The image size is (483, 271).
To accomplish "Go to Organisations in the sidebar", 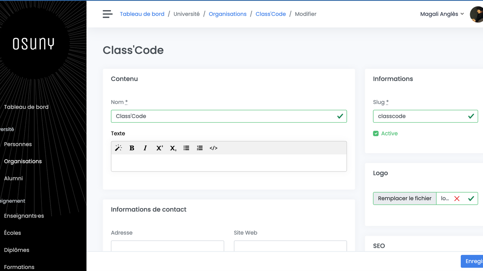I will pos(23,161).
